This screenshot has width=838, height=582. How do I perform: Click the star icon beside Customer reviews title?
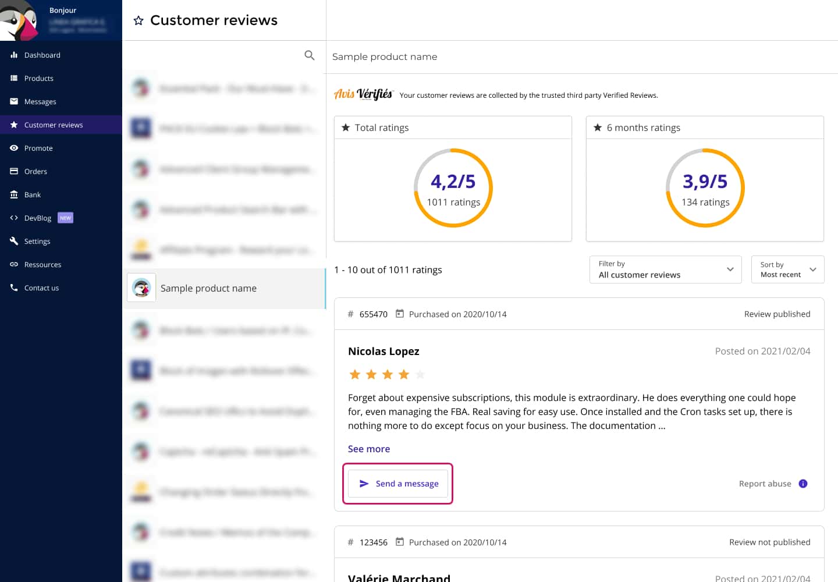coord(139,21)
